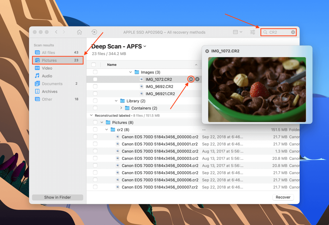This screenshot has height=225, width=329.
Task: Preview IMG_1072.CR2 with the eye icon
Action: (191, 79)
